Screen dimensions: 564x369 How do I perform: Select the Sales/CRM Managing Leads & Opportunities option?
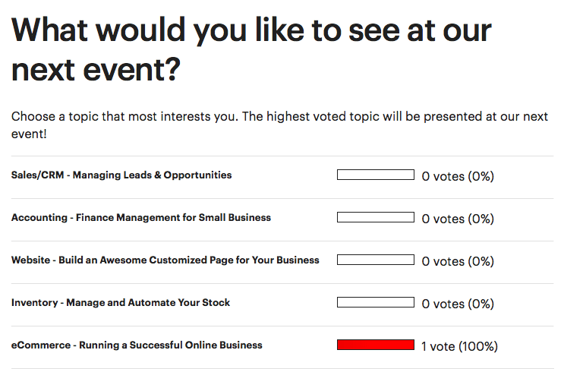pos(121,175)
